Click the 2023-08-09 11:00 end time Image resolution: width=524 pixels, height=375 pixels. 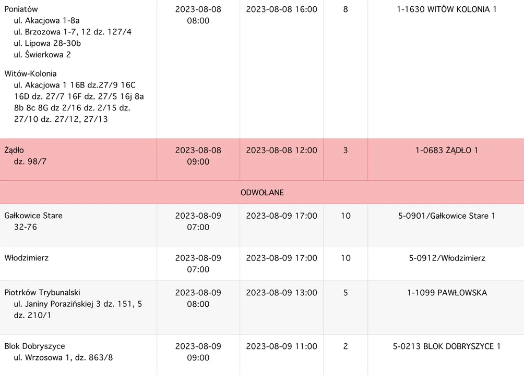[x=281, y=346]
